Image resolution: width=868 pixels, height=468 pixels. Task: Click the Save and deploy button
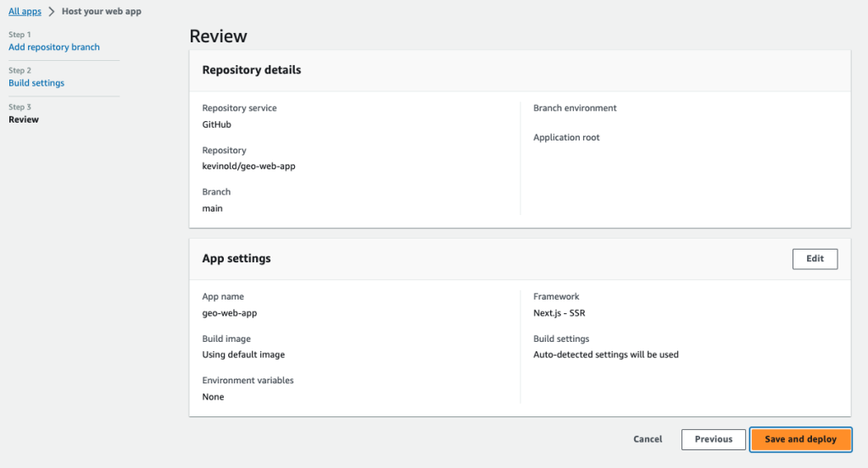800,439
